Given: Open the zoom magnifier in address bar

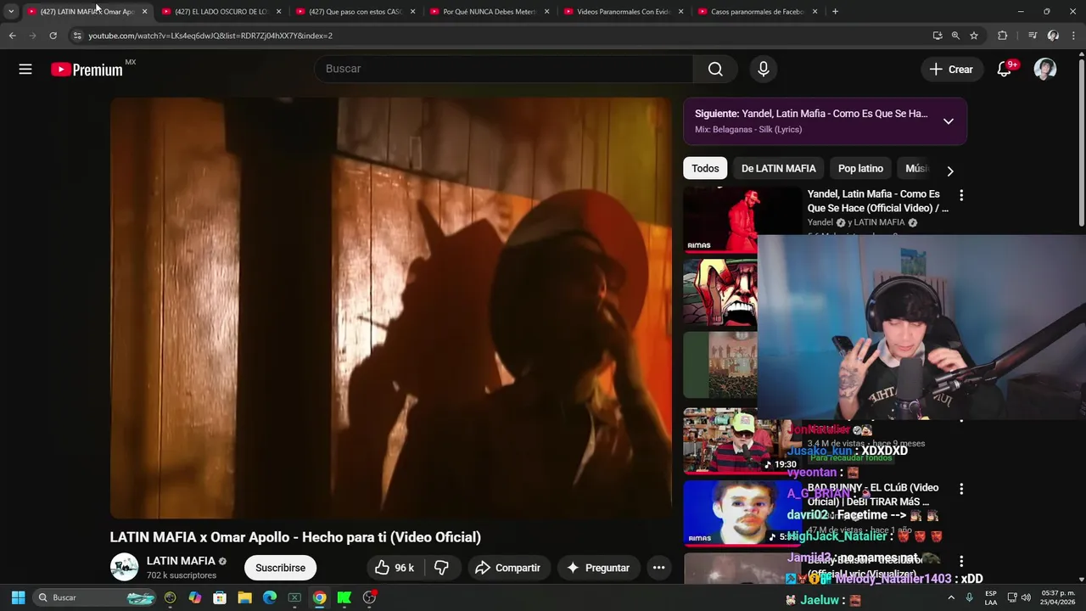Looking at the screenshot, I should click(x=955, y=36).
